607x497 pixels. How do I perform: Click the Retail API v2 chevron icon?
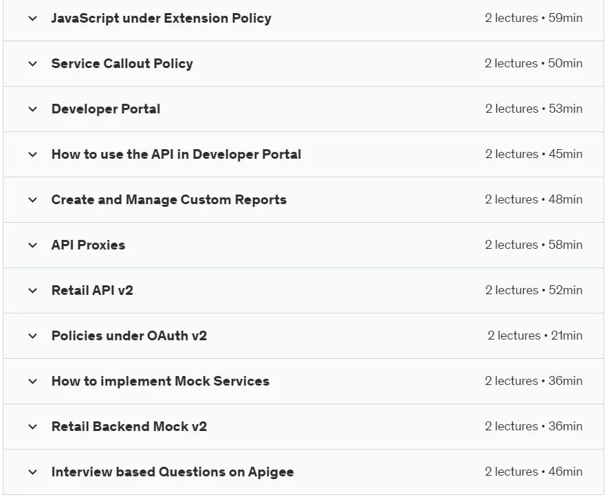33,290
